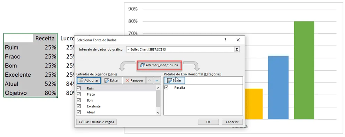Click scroll-up arrow in series list
This screenshot has height=137, width=345.
point(158,88)
